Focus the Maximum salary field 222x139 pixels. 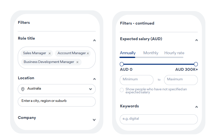[x=181, y=80]
